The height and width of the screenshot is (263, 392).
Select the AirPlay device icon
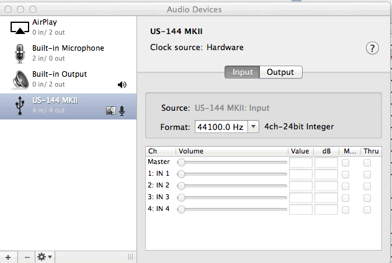[x=19, y=27]
